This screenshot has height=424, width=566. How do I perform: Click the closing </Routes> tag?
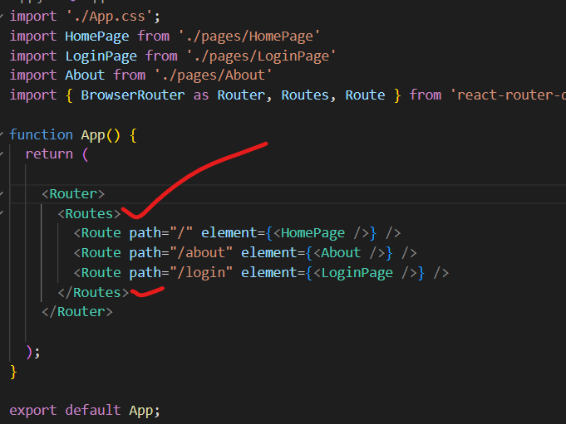(93, 293)
